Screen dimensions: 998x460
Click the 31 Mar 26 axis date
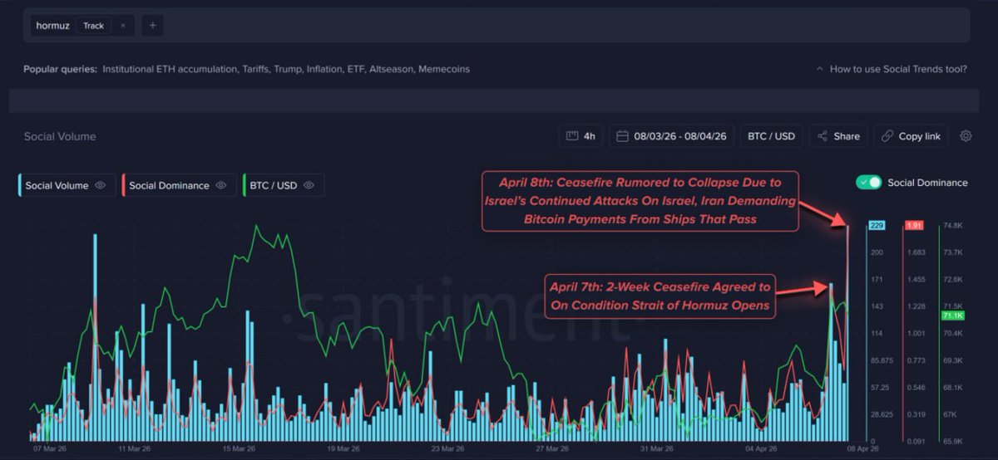pyautogui.click(x=656, y=448)
